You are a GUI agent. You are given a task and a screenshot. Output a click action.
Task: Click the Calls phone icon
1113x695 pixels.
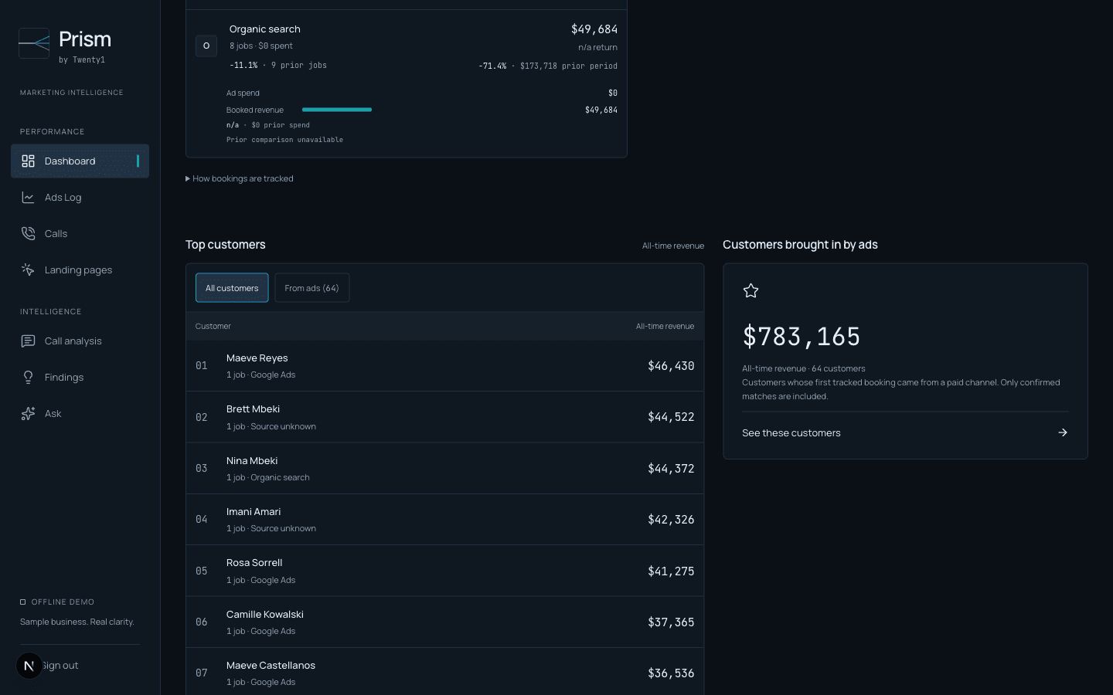29,233
